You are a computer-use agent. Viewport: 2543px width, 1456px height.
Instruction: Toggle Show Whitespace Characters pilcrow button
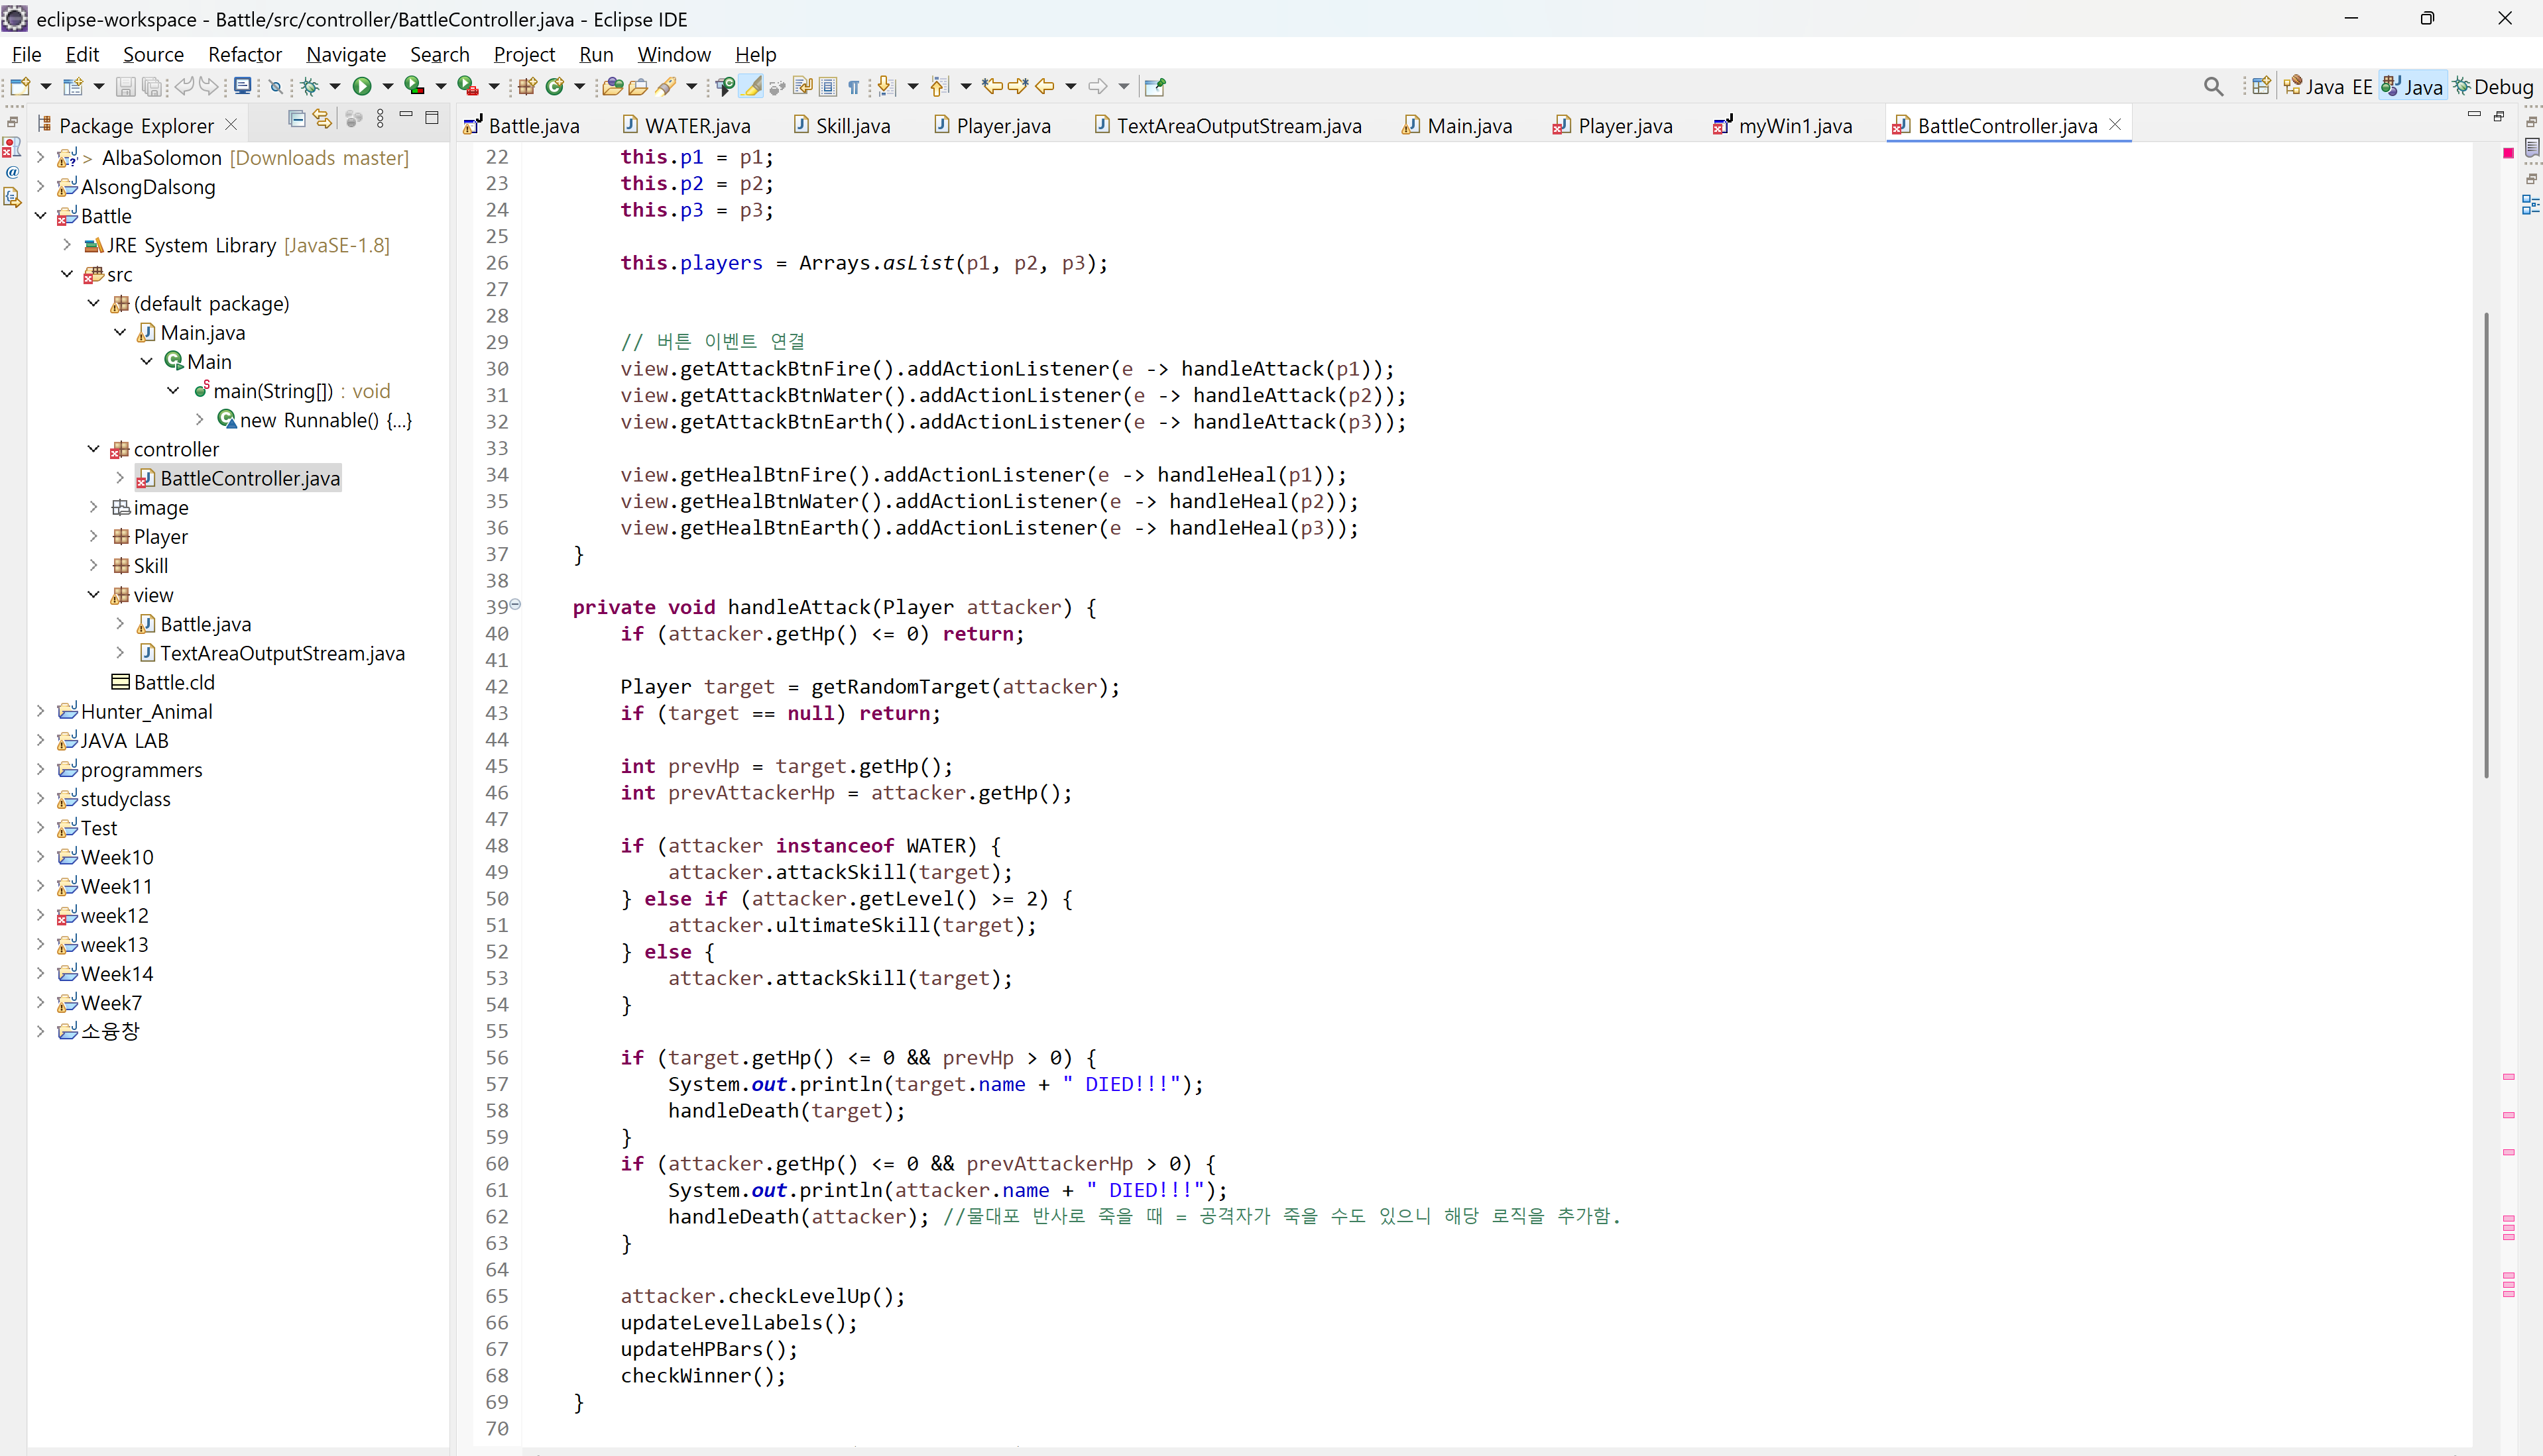pos(854,87)
